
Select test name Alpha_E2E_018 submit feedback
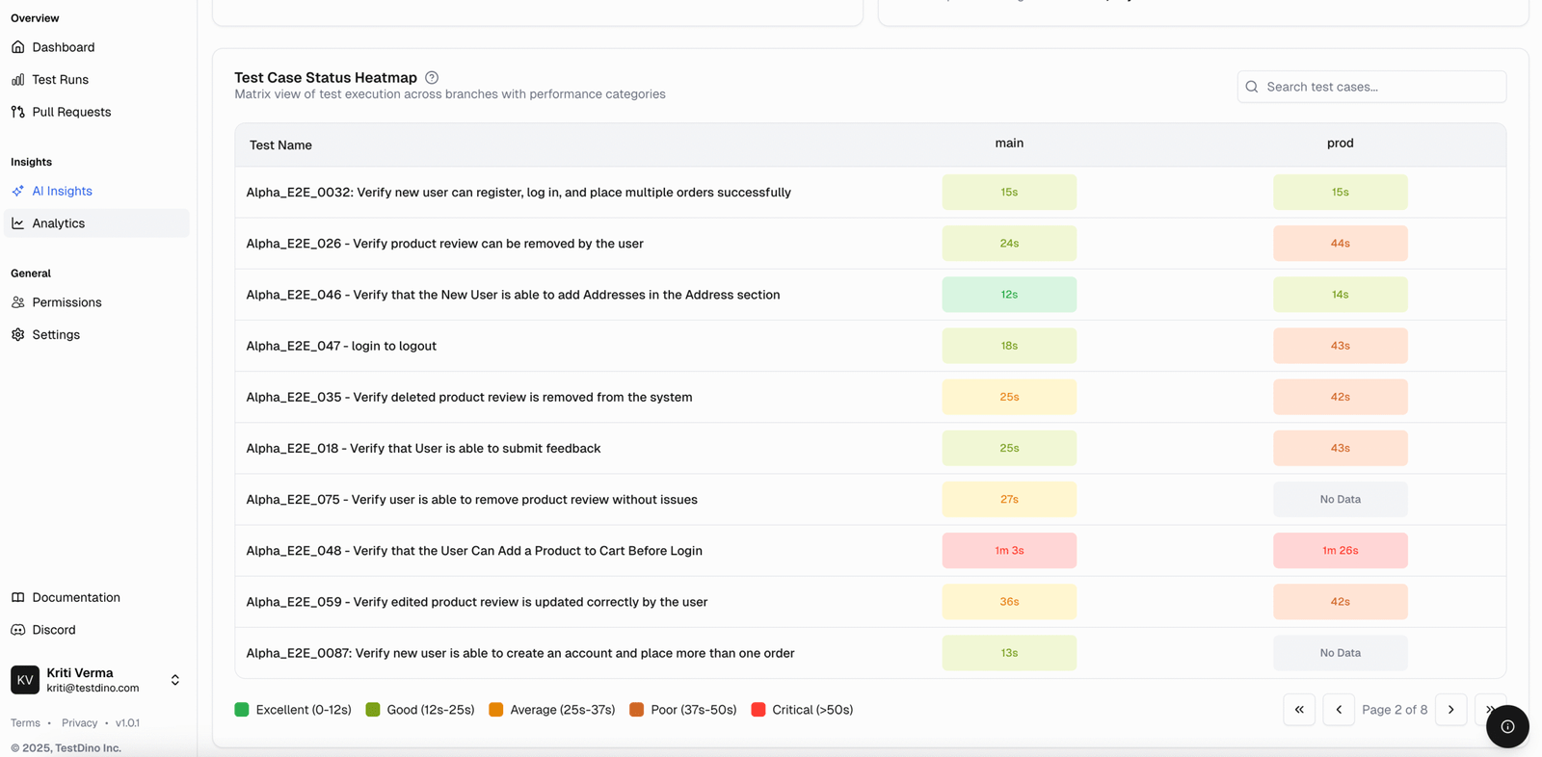[423, 449]
